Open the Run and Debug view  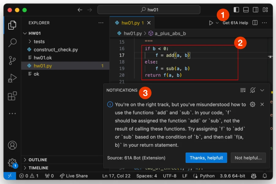[x=12, y=77]
